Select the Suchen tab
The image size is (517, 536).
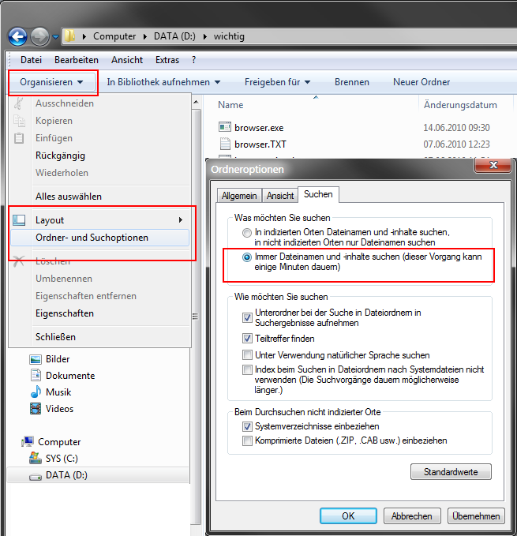coord(318,194)
